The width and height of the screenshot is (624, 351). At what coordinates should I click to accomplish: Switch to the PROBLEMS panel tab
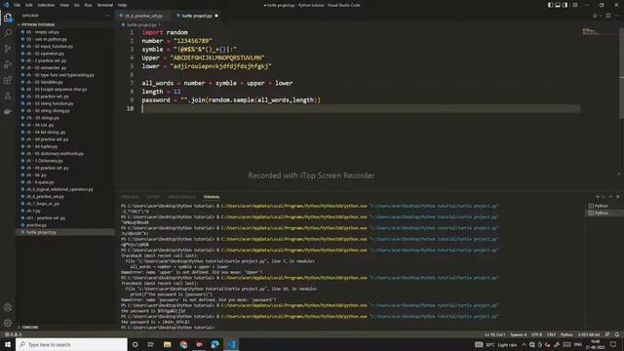130,197
